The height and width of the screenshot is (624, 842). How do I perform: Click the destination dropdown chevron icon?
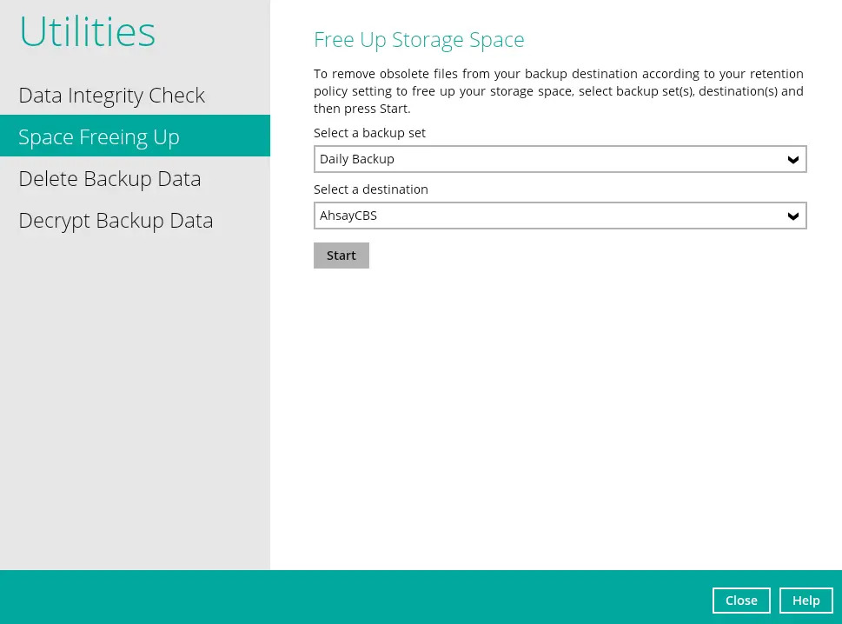click(x=792, y=216)
